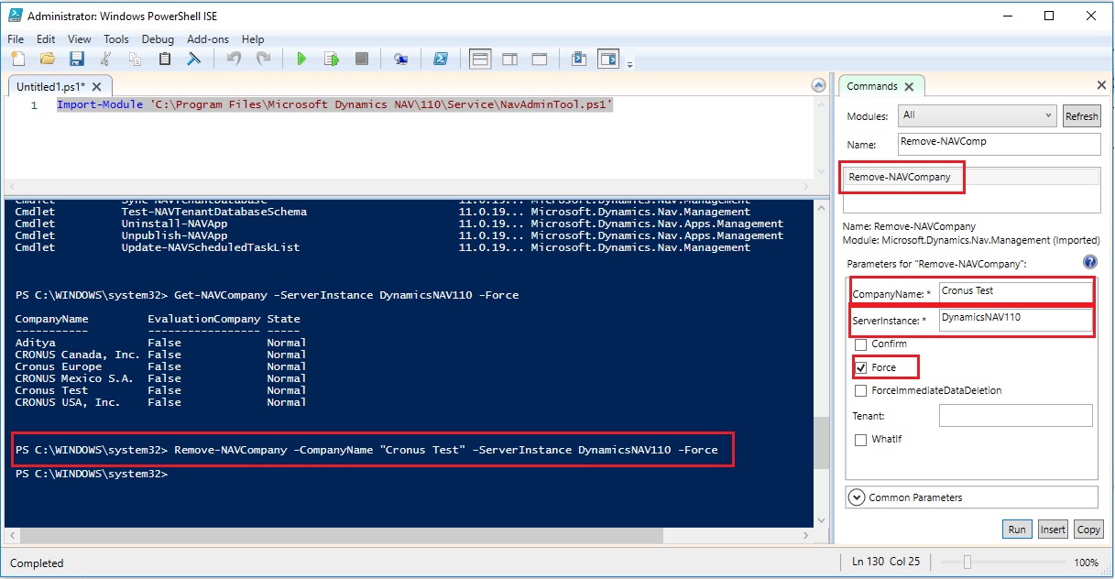The height and width of the screenshot is (579, 1115).
Task: Adjust the zoom slider in the status bar
Action: pos(967,563)
